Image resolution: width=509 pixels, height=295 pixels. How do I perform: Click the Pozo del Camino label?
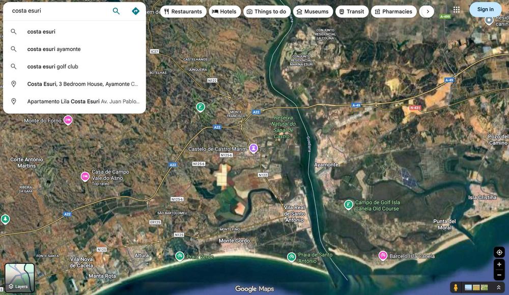pyautogui.click(x=498, y=140)
